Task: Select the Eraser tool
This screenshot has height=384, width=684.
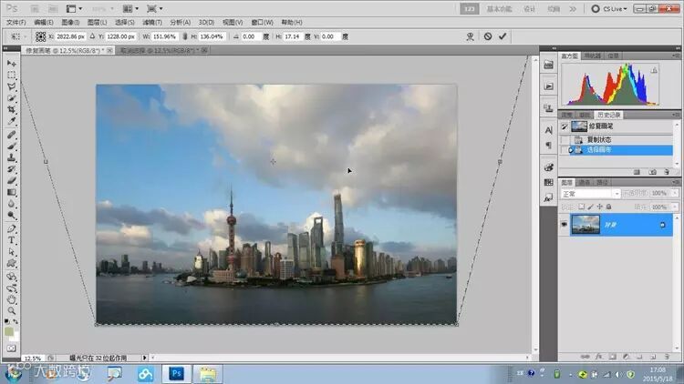Action: point(11,181)
